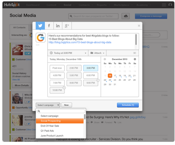Click Chris's profile photo thumbnail
Image resolution: width=175 pixels, height=145 pixels.
click(x=17, y=50)
